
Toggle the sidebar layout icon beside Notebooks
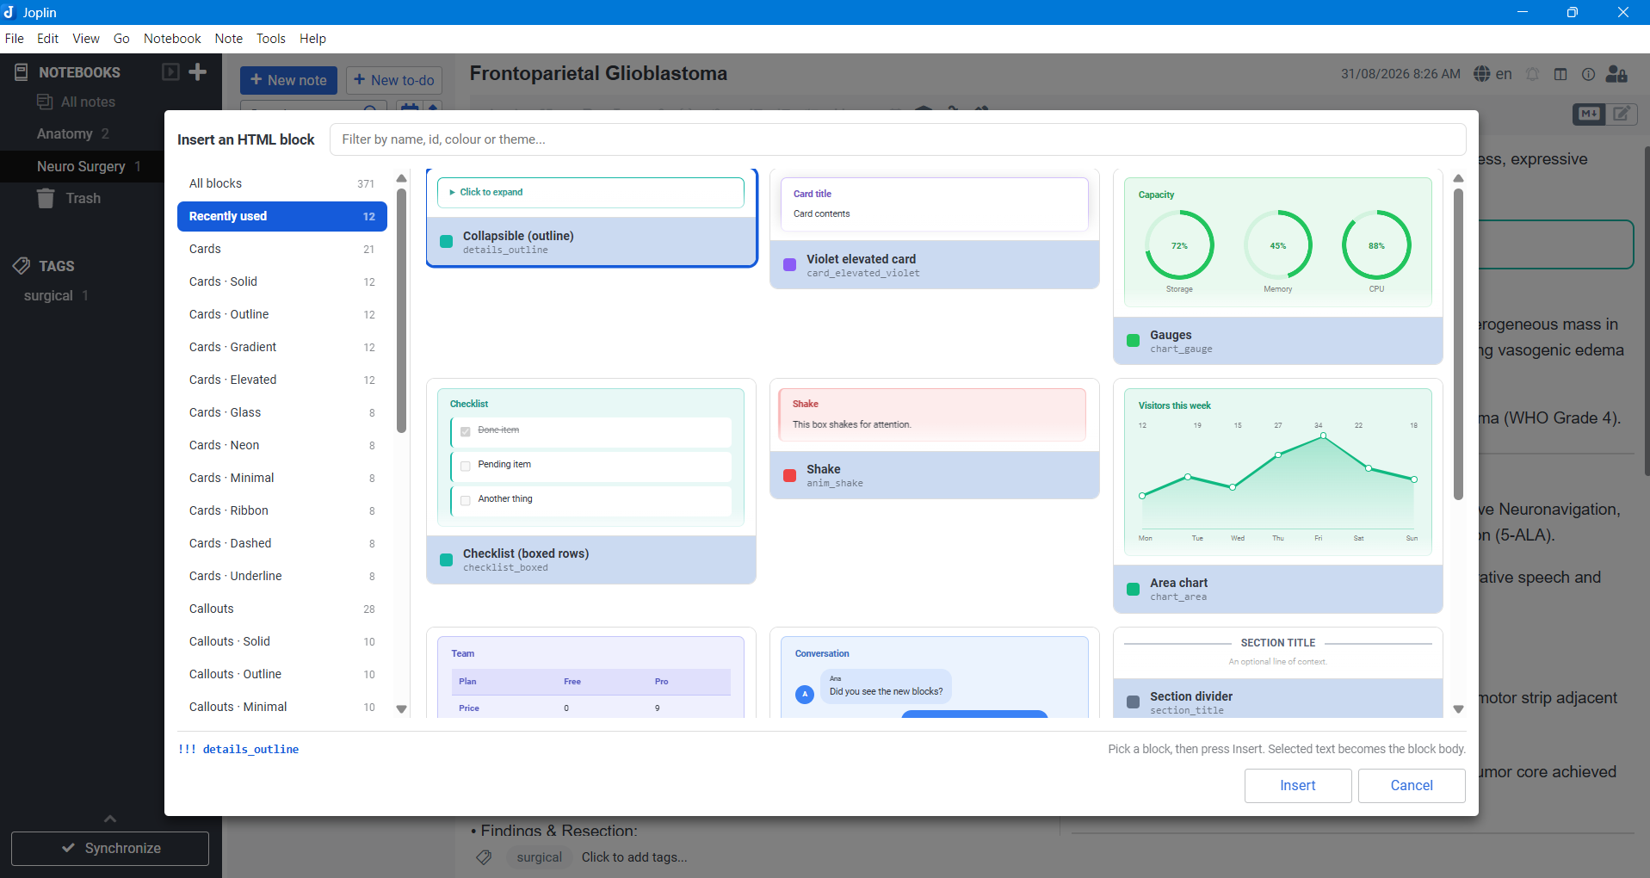click(170, 71)
